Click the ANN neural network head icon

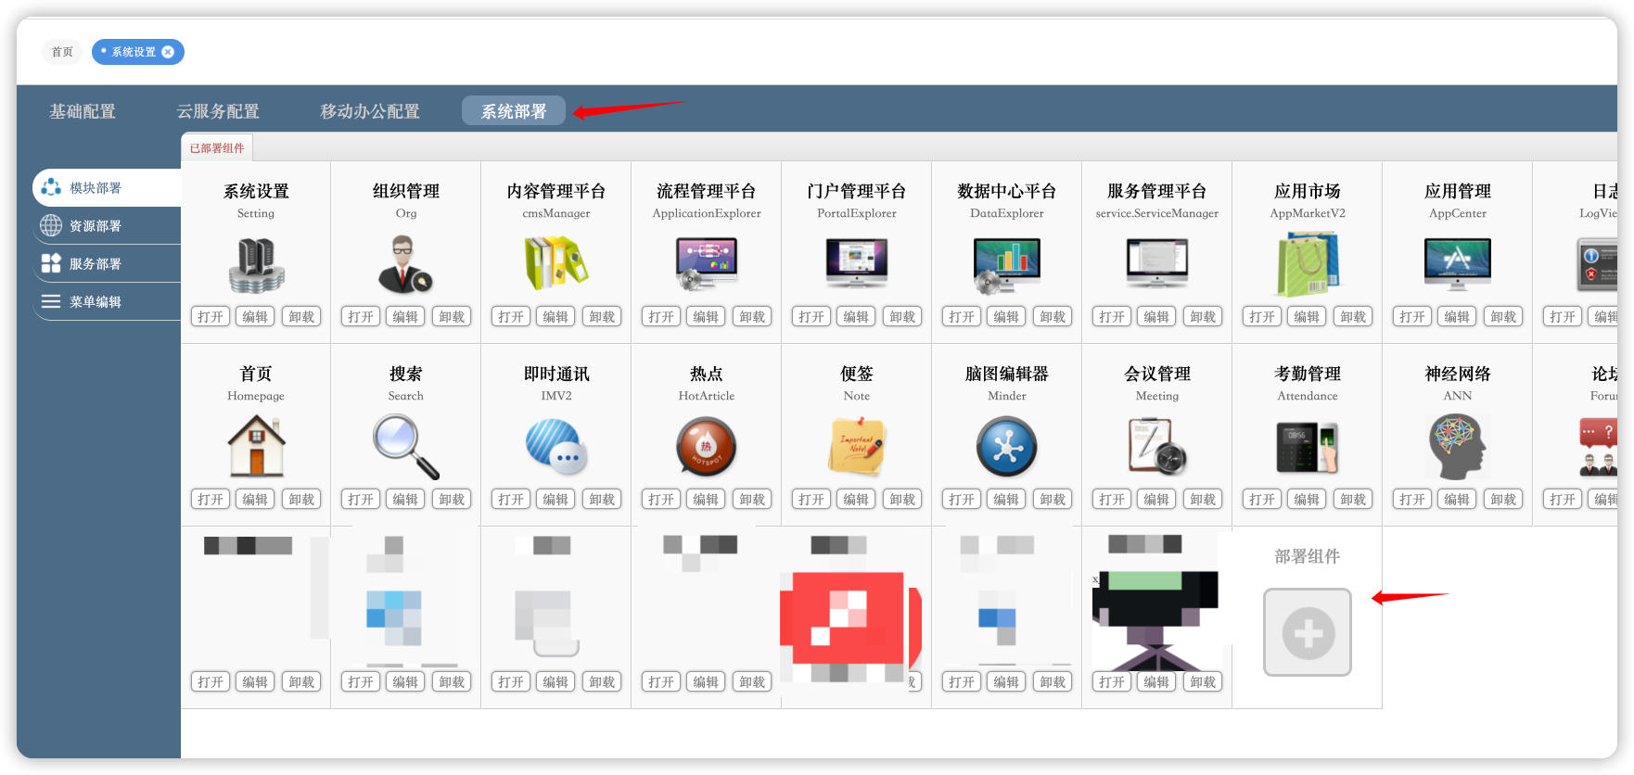pos(1457,446)
